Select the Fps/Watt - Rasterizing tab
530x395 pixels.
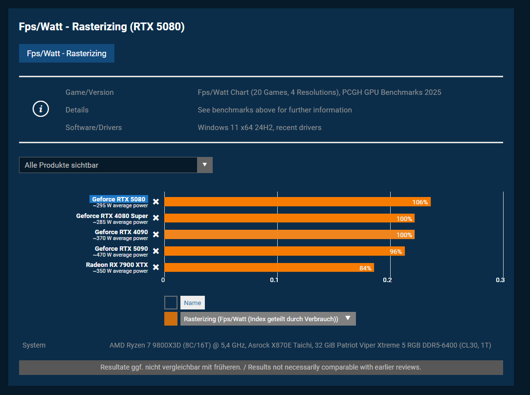(x=66, y=53)
